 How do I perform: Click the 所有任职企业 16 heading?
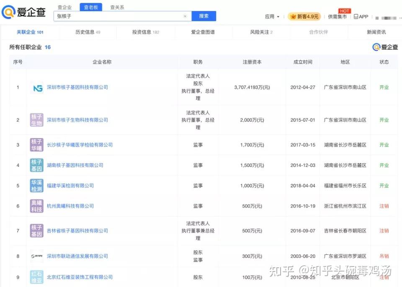(30, 47)
